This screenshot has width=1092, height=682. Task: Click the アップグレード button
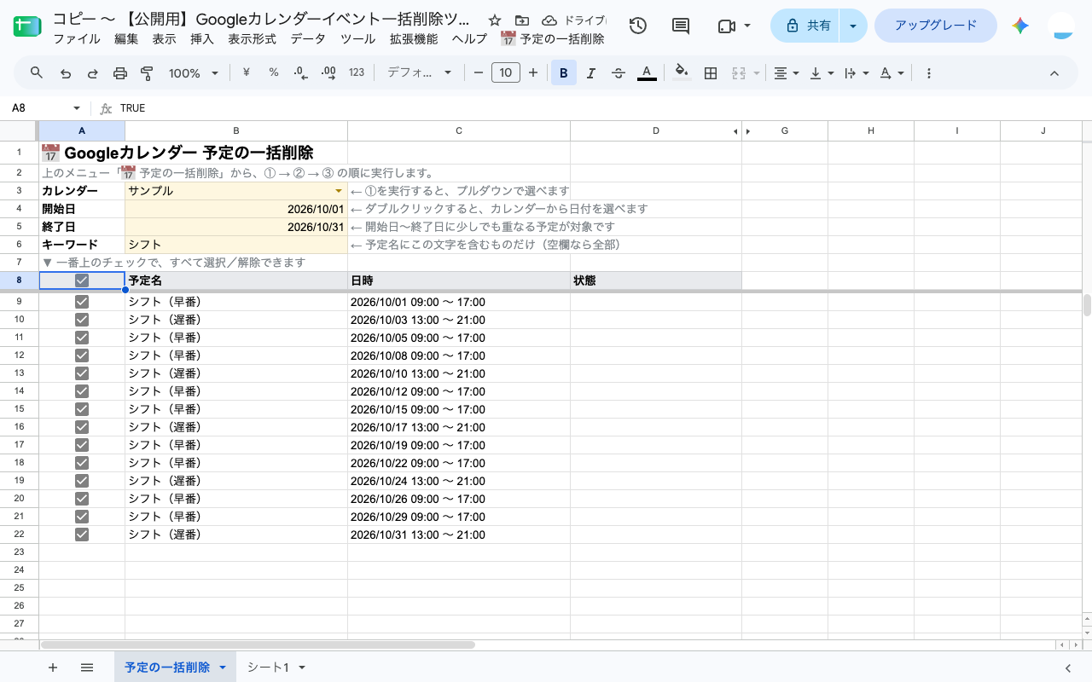point(936,26)
